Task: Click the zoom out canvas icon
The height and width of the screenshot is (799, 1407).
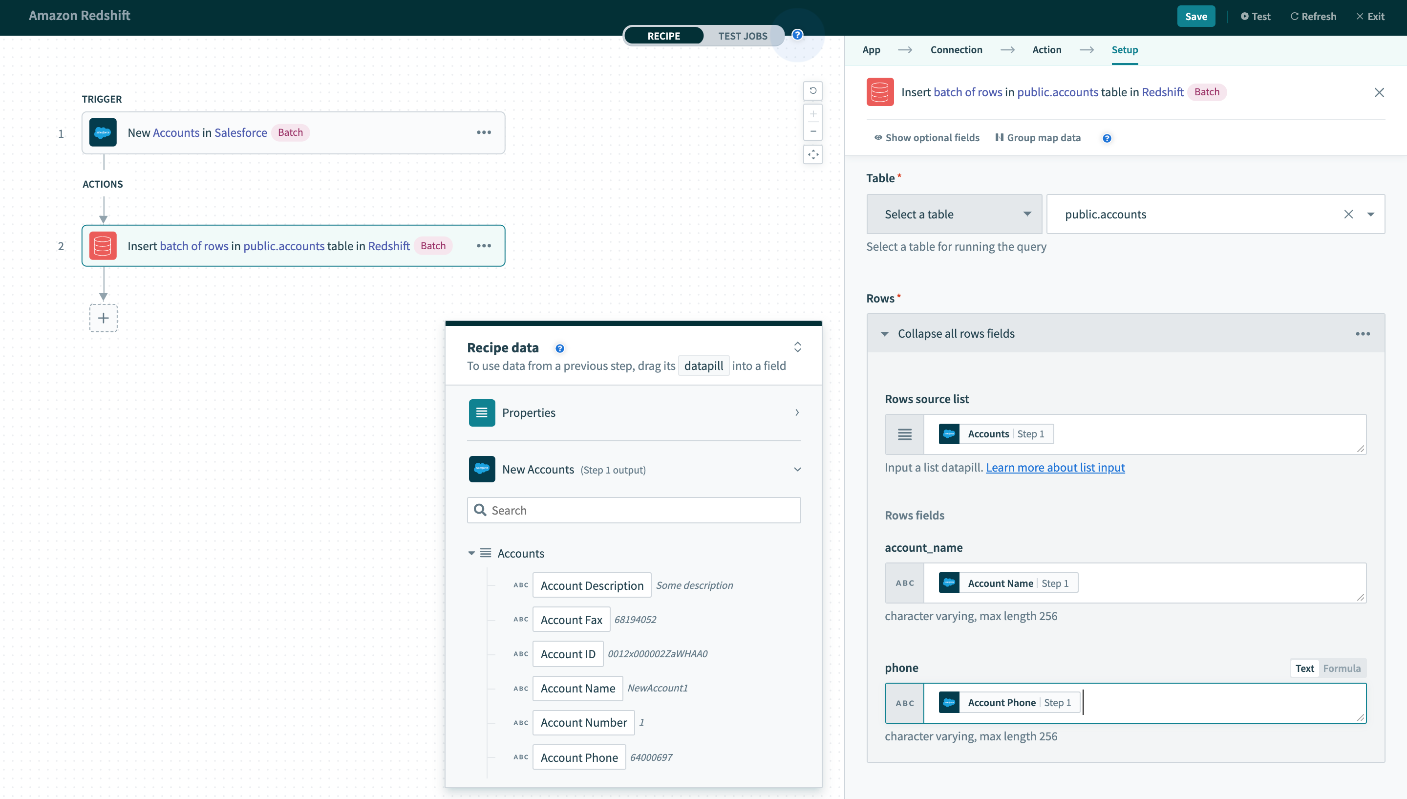Action: pyautogui.click(x=813, y=131)
